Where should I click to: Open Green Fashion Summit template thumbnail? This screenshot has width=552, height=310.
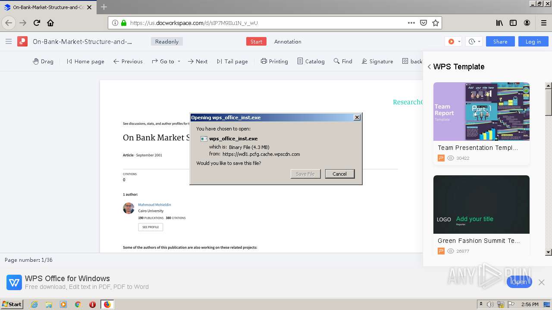point(481,204)
